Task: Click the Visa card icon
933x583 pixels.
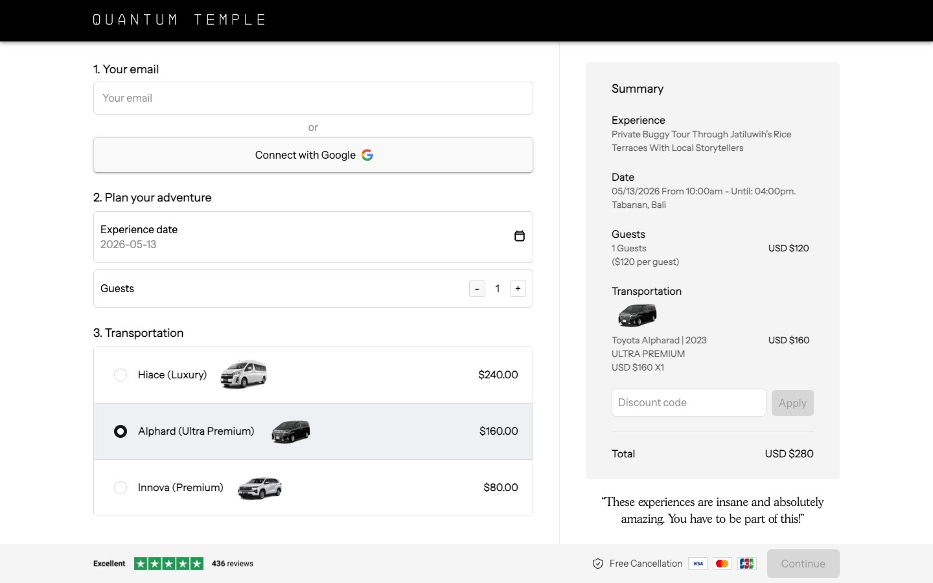Action: click(x=698, y=564)
